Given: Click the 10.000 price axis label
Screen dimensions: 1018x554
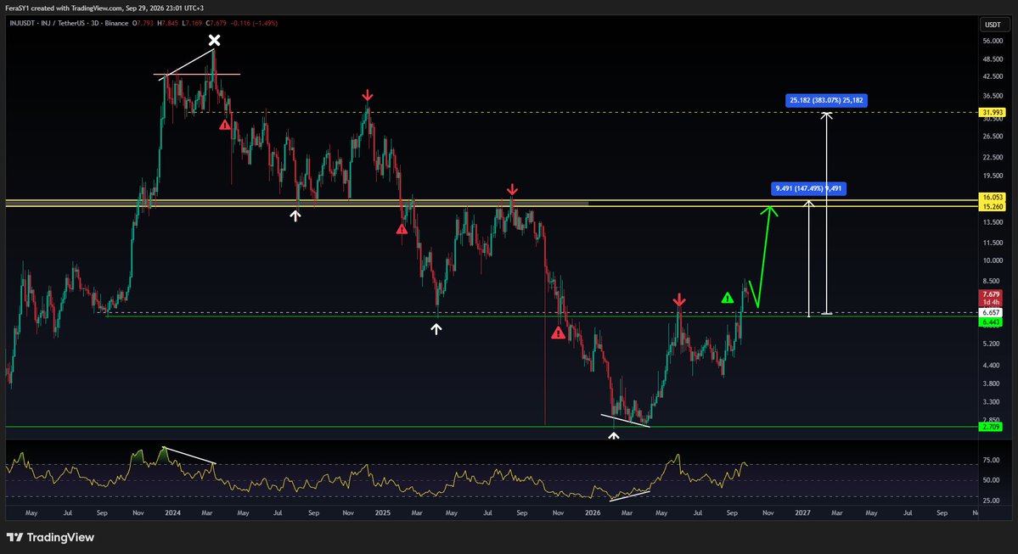Looking at the screenshot, I should tap(993, 260).
